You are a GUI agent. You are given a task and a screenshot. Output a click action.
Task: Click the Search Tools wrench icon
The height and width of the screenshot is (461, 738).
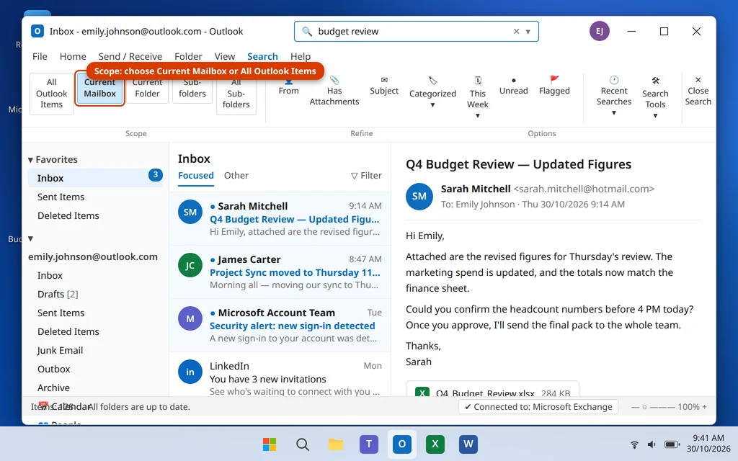[x=655, y=81]
